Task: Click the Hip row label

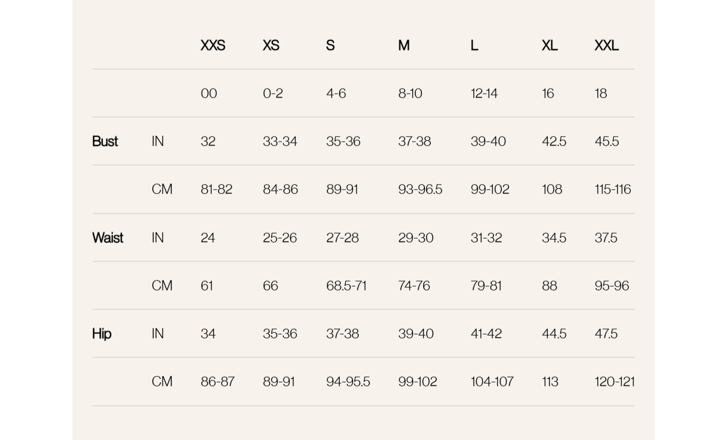Action: [102, 334]
